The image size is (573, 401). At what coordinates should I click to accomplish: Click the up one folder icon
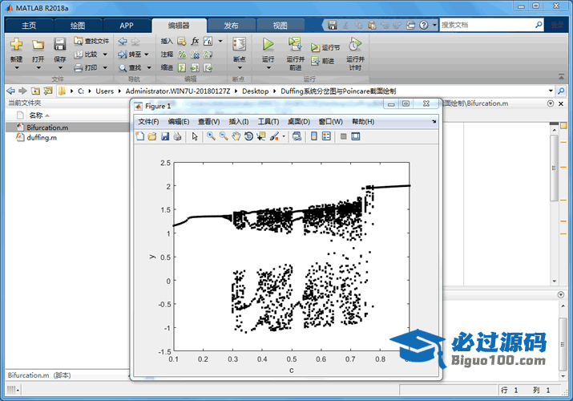coord(35,91)
